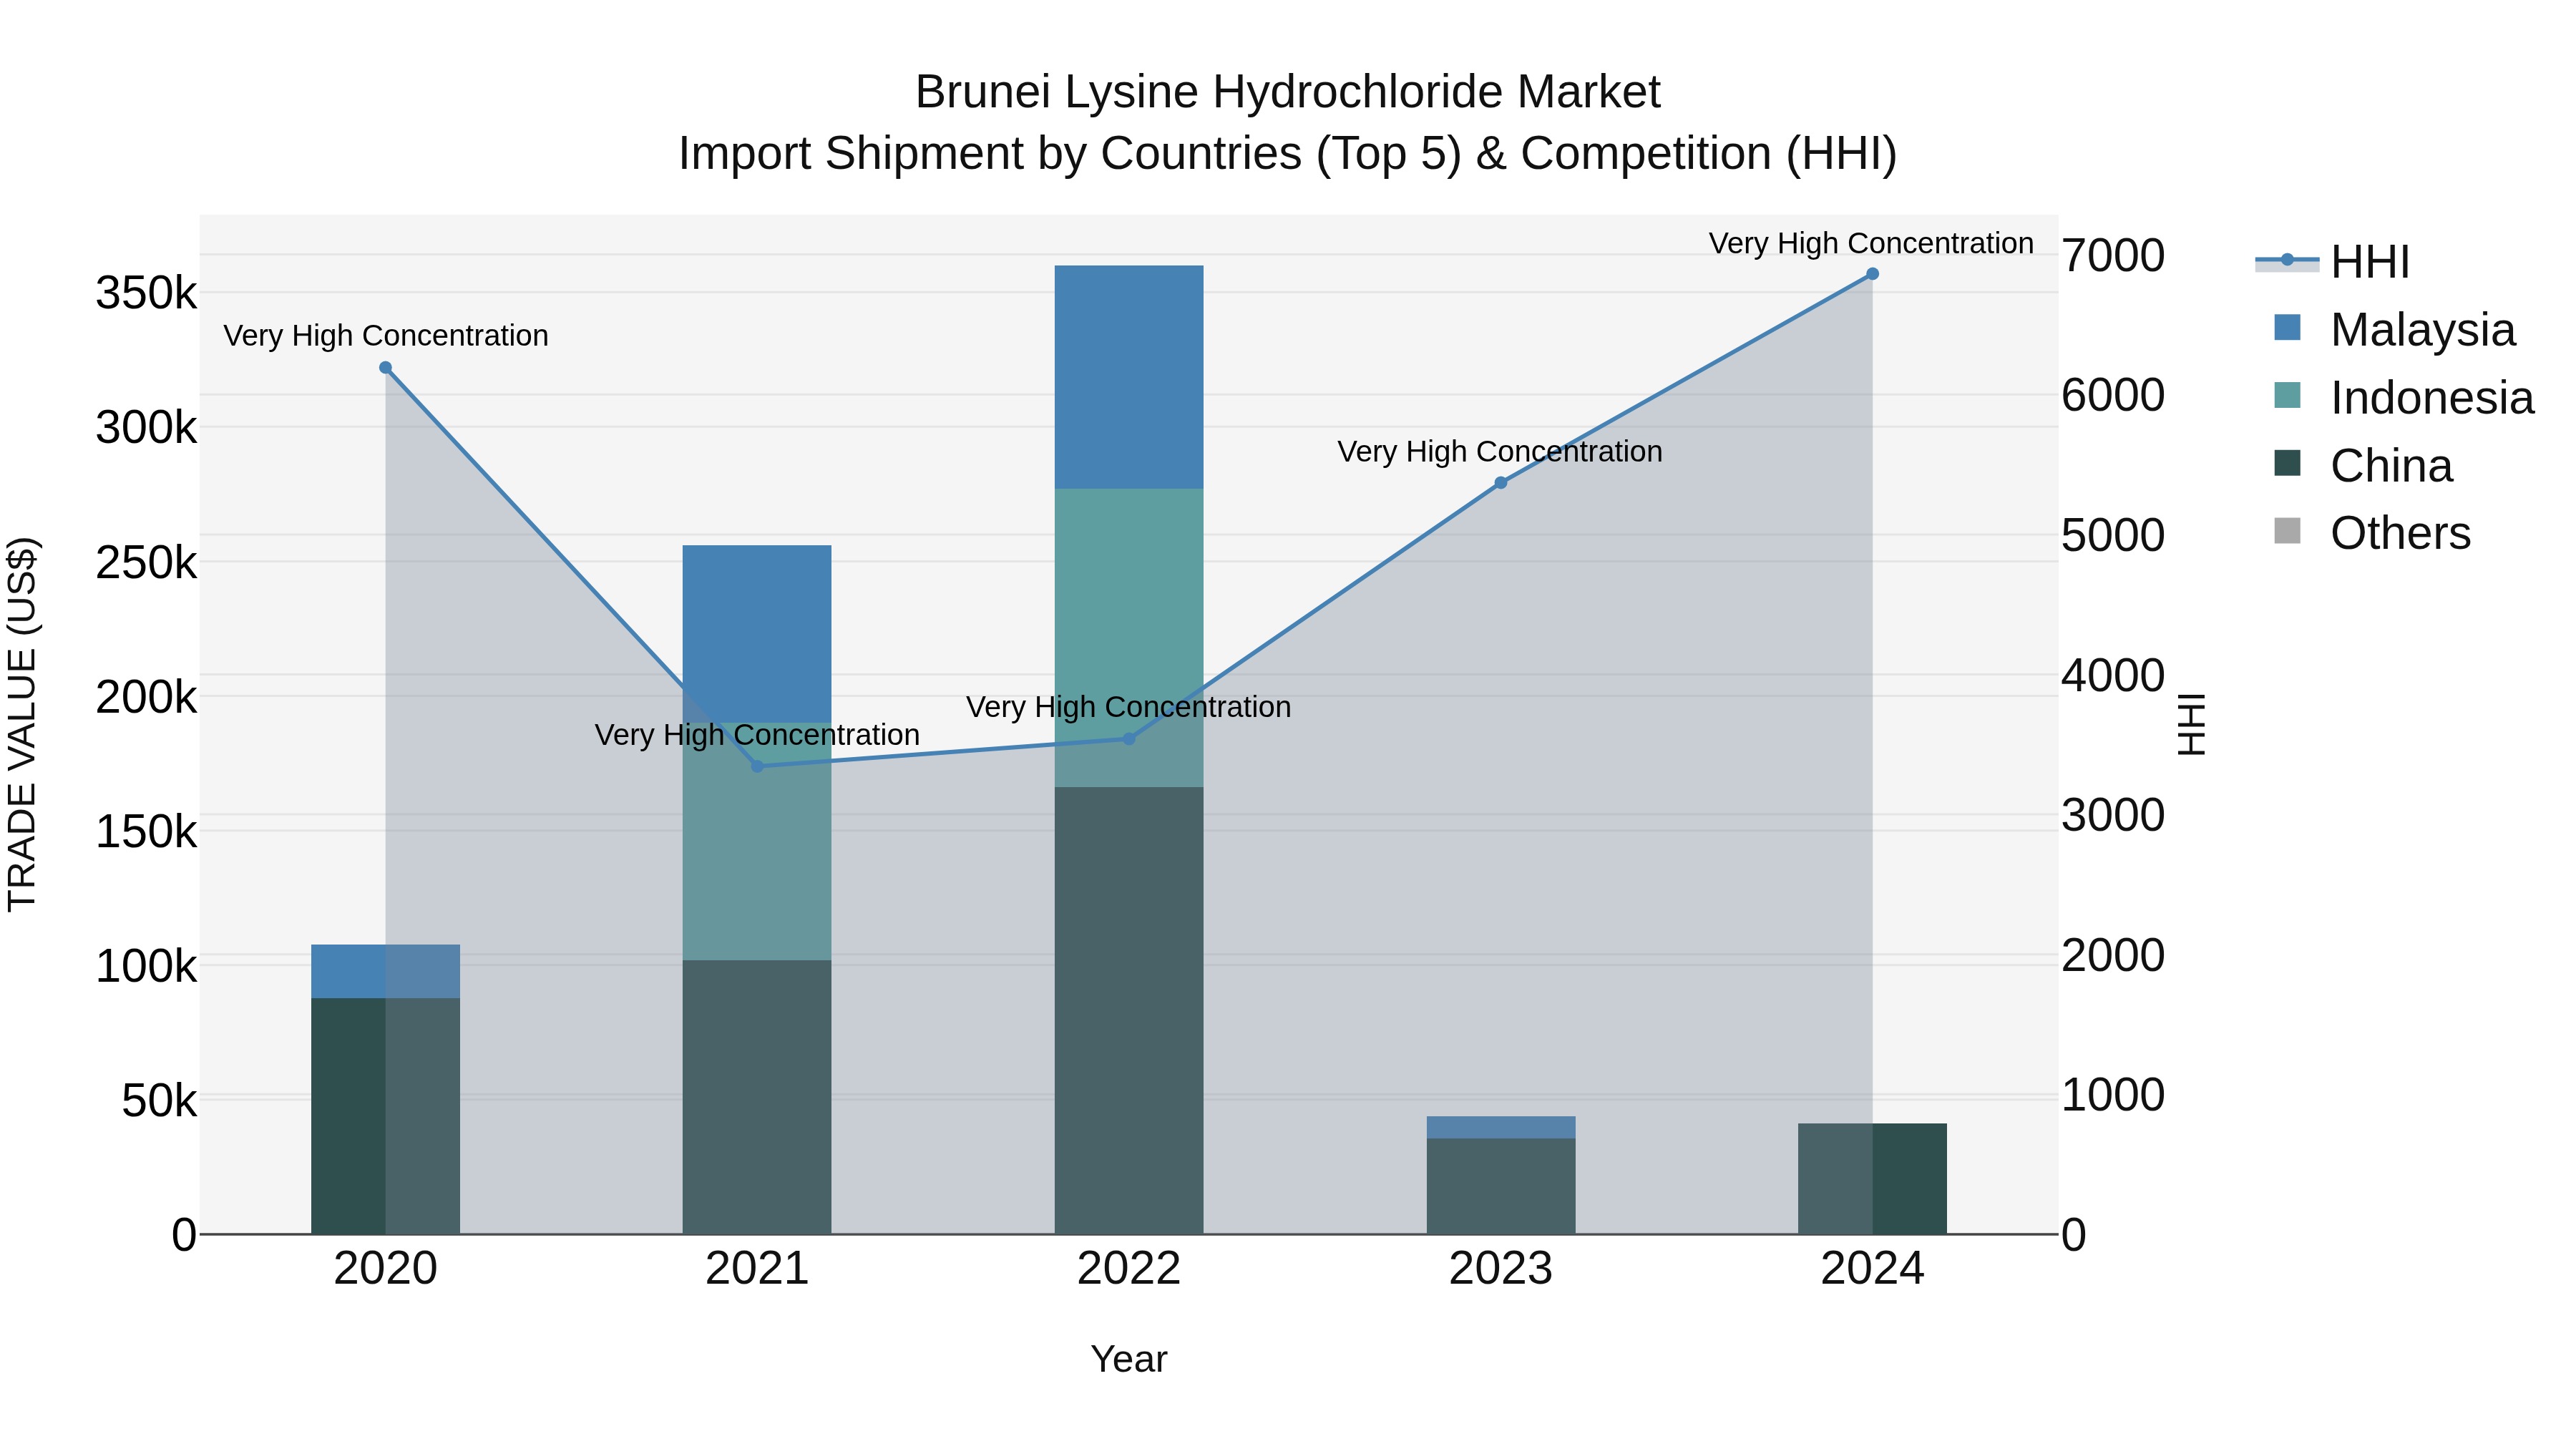The height and width of the screenshot is (1449, 2576).
Task: Click the 200k trade value tick
Action: point(147,697)
